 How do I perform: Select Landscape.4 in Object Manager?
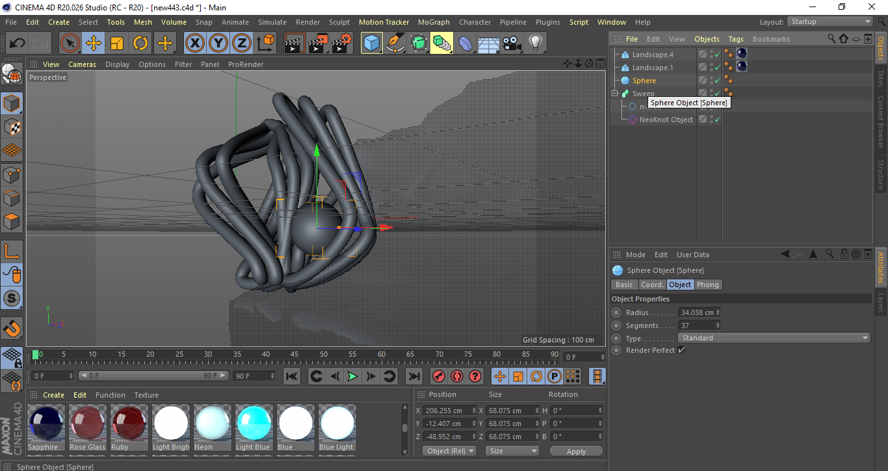coord(653,55)
